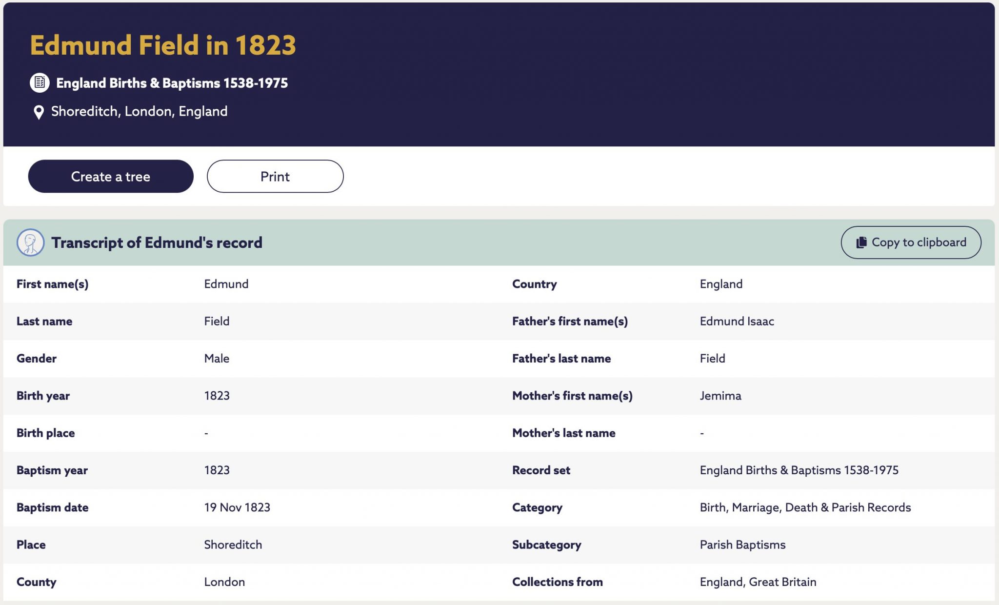Image resolution: width=999 pixels, height=605 pixels.
Task: Select the Baptism year value 1823
Action: (217, 470)
